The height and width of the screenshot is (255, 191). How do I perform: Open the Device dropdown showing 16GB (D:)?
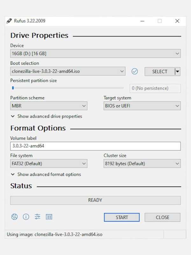95,54
